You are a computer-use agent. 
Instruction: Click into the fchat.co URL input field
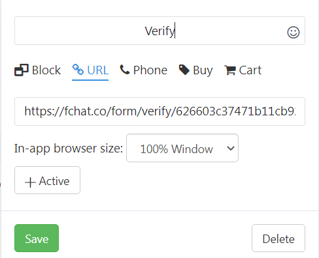tap(159, 111)
